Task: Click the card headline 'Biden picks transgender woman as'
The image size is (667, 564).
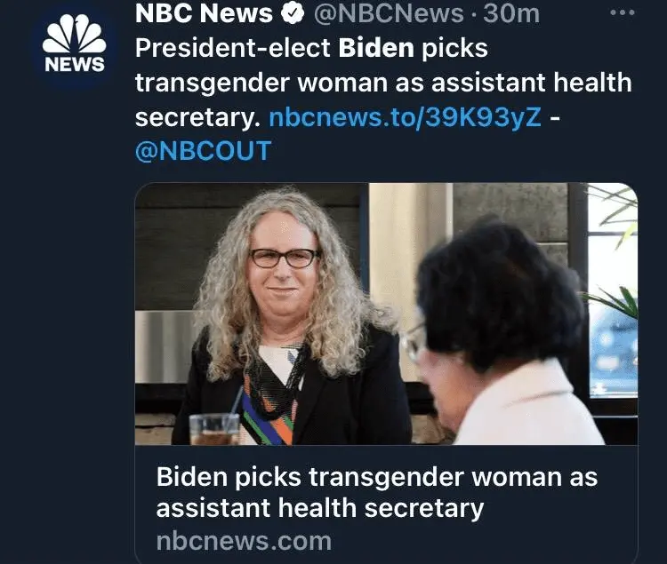Action: coord(377,477)
